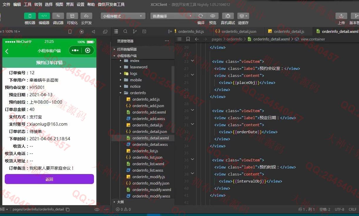
Task: Expand the leaveword folder
Action: point(143,67)
